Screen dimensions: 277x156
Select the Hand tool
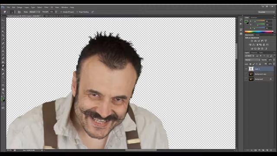pyautogui.click(x=3, y=89)
